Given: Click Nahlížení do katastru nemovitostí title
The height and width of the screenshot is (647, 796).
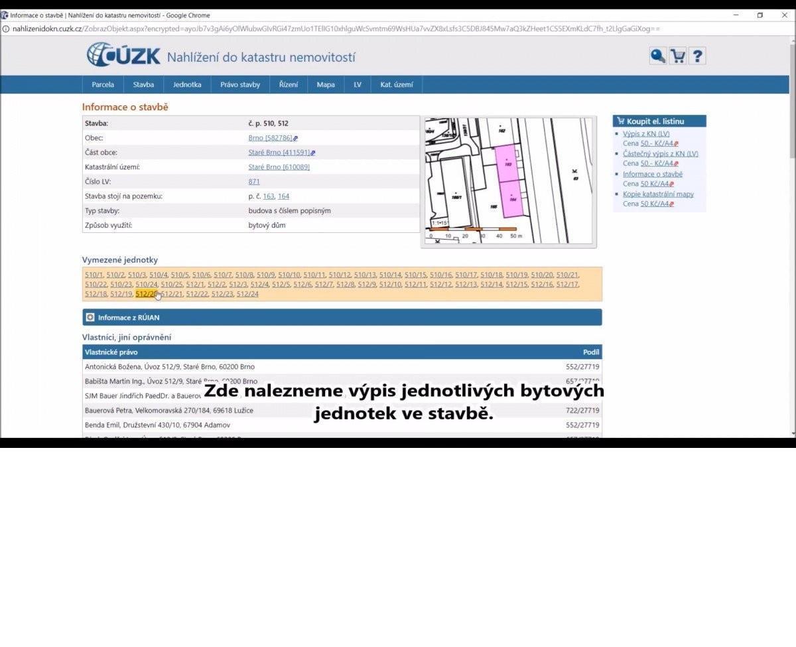Looking at the screenshot, I should 261,57.
